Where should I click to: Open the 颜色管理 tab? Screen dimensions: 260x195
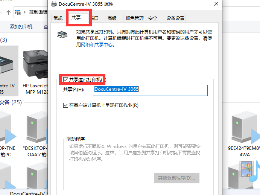[x=134, y=18]
